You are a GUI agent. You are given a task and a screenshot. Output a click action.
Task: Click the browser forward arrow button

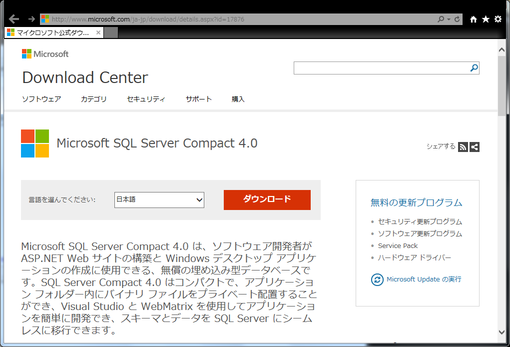pos(31,19)
